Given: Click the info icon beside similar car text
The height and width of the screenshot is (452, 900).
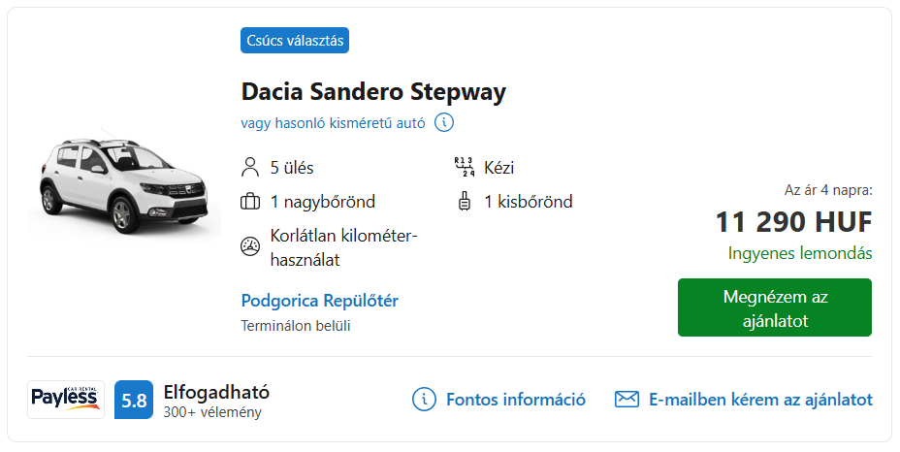Looking at the screenshot, I should pos(443,122).
